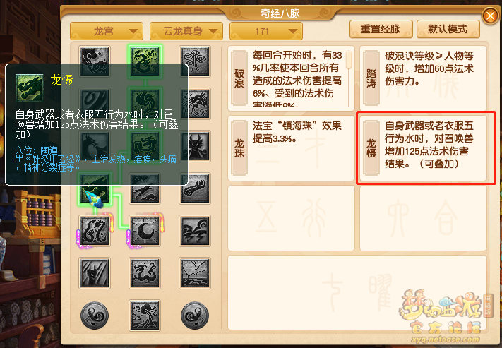The height and width of the screenshot is (348, 502).
Task: Select the 破浪 skill description card
Action: click(x=291, y=78)
